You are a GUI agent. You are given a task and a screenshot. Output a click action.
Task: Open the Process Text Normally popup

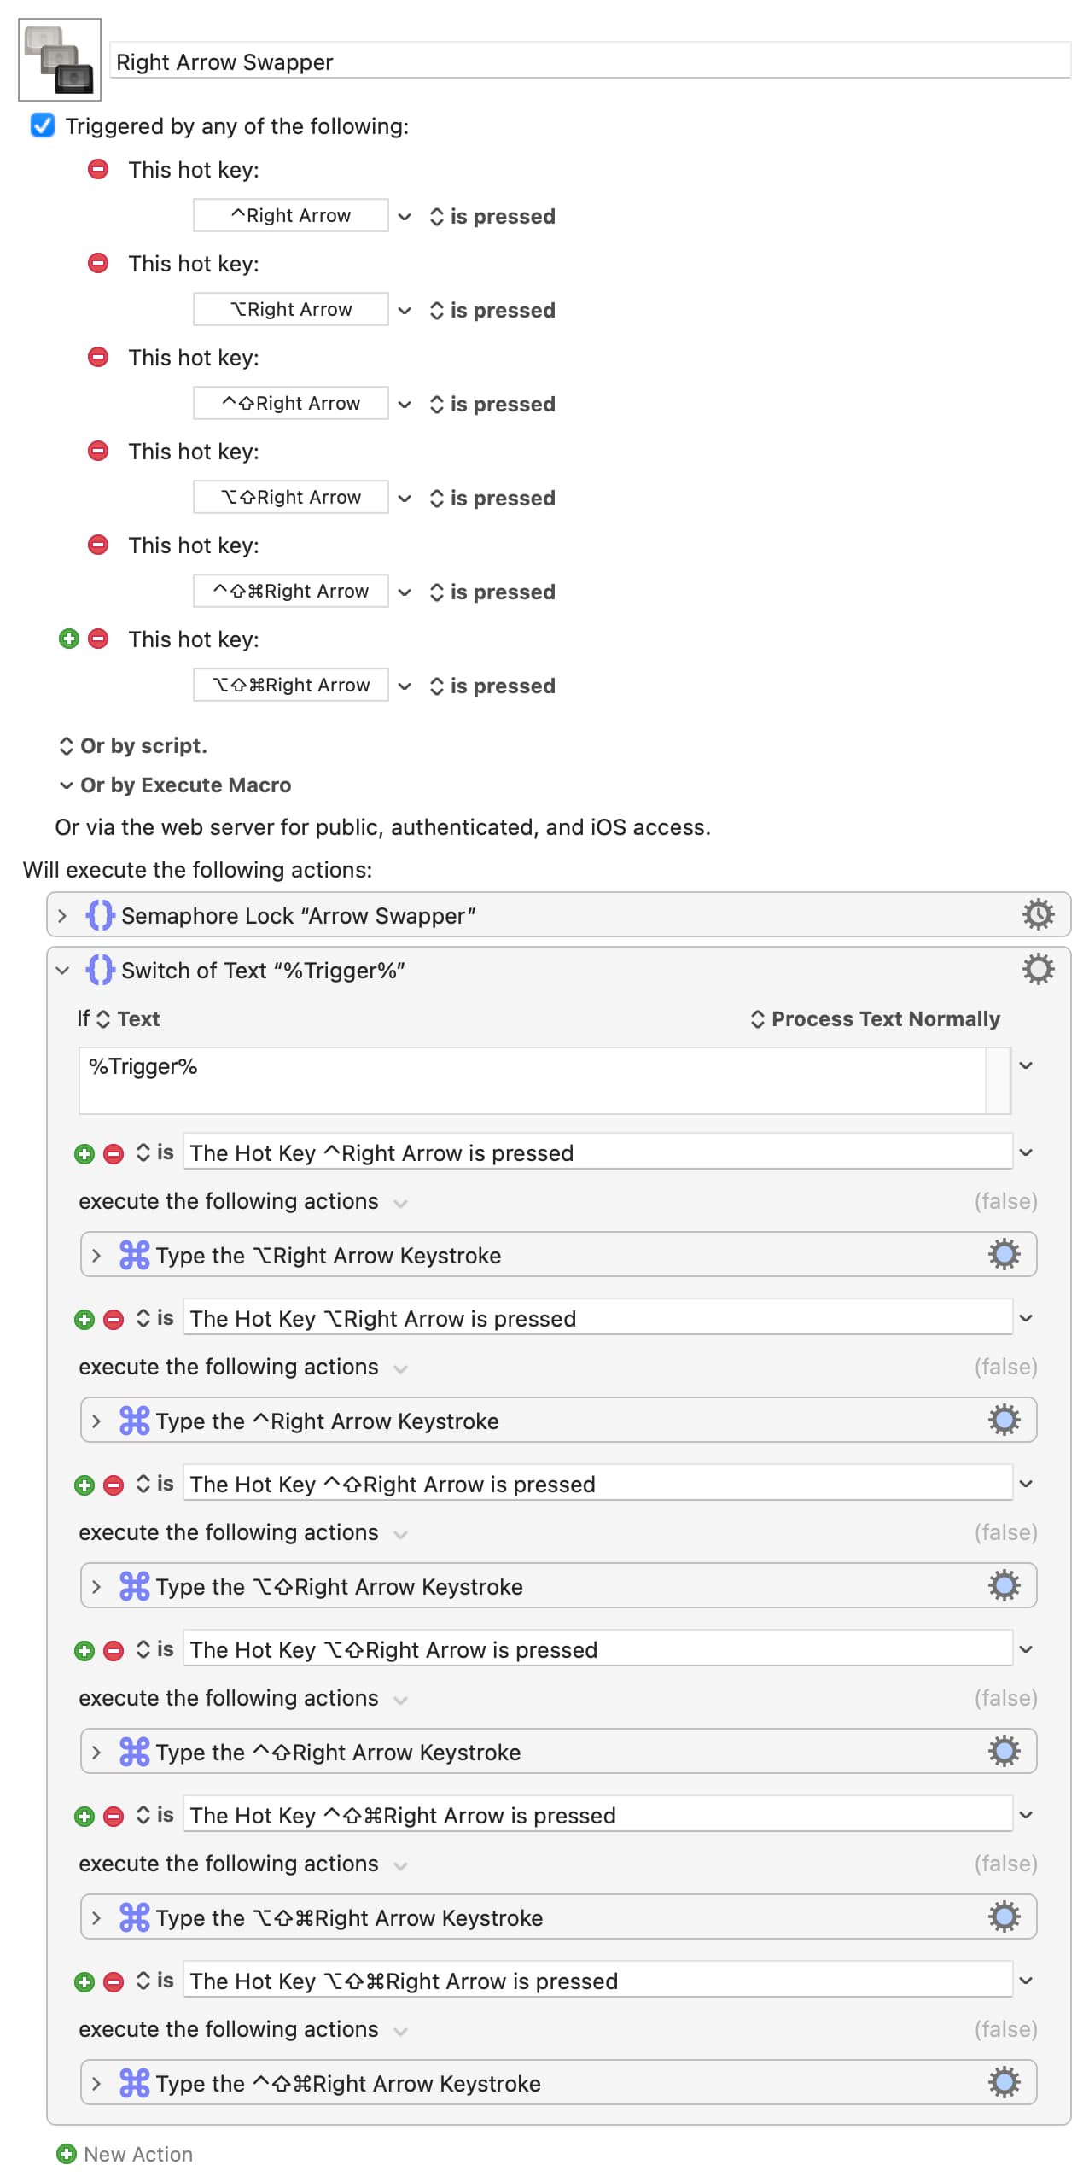pyautogui.click(x=875, y=1018)
